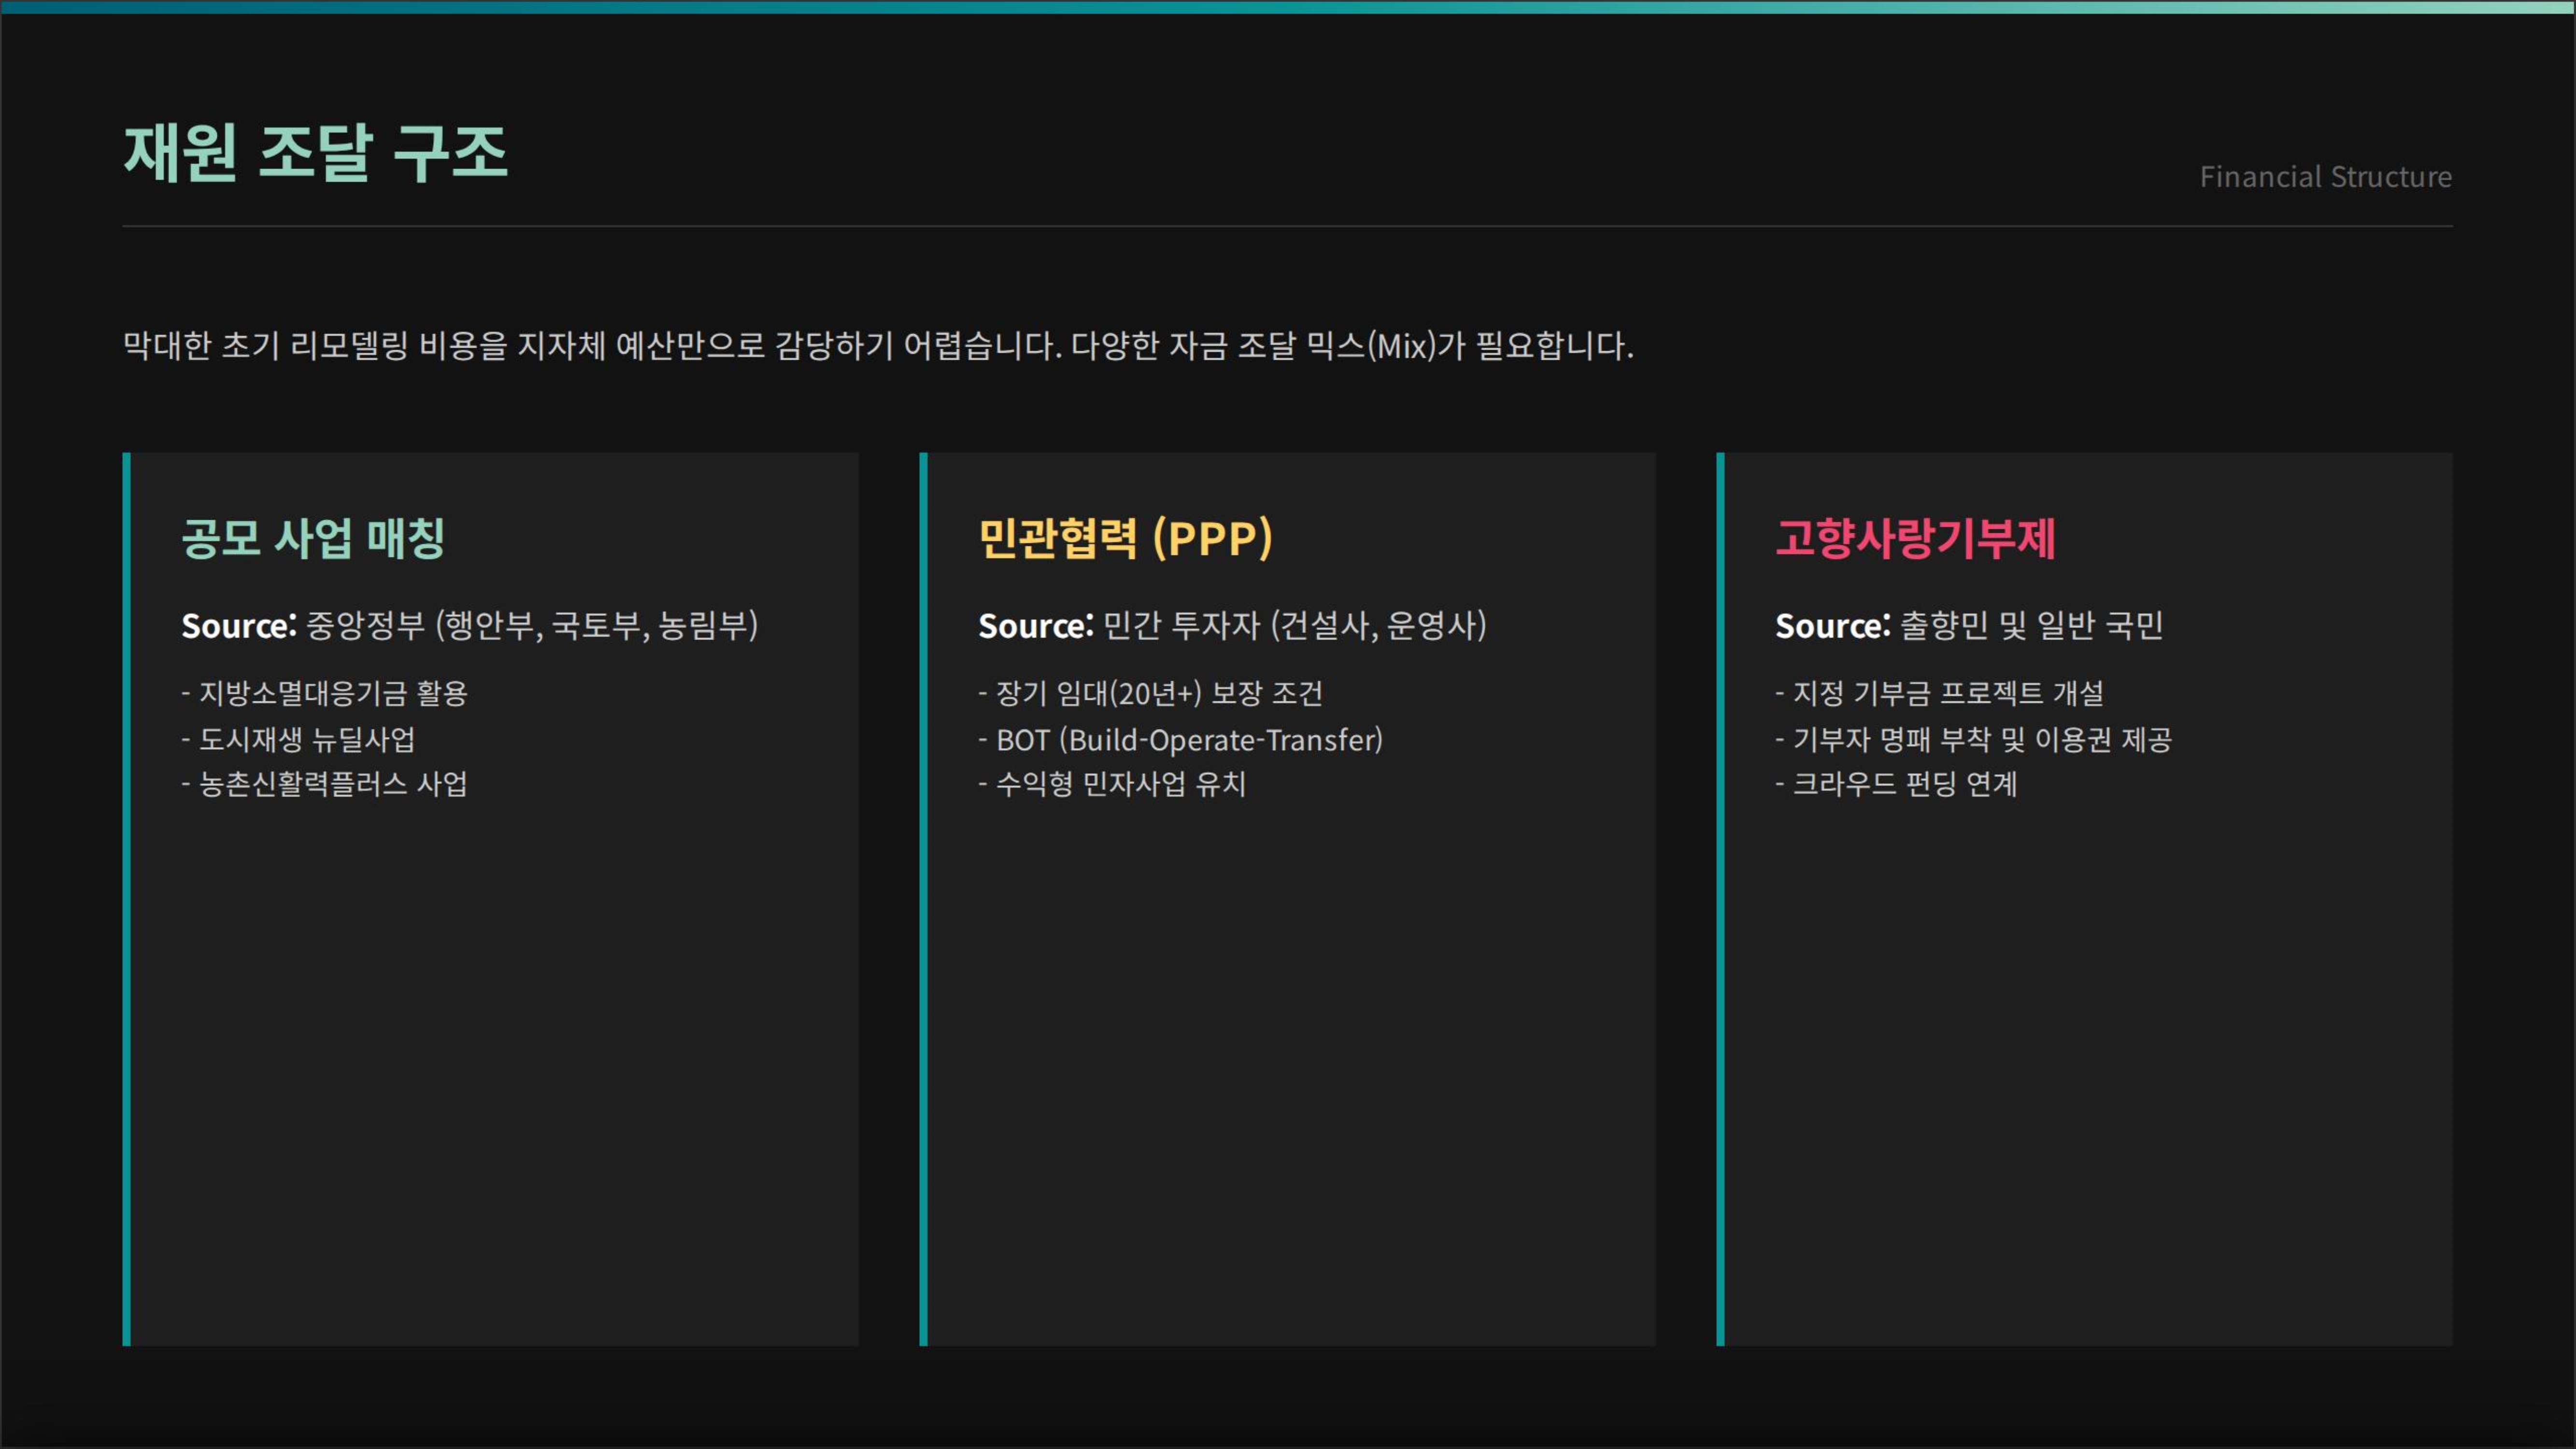Click the 지방소멸대응기금 활용 bullet
The height and width of the screenshot is (1449, 2576).
(x=324, y=693)
